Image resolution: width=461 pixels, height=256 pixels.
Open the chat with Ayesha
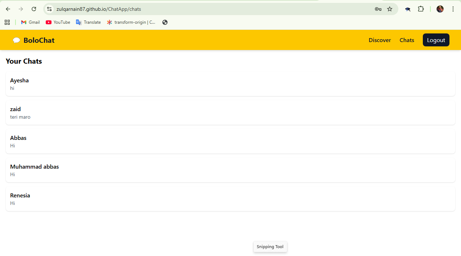pyautogui.click(x=230, y=84)
